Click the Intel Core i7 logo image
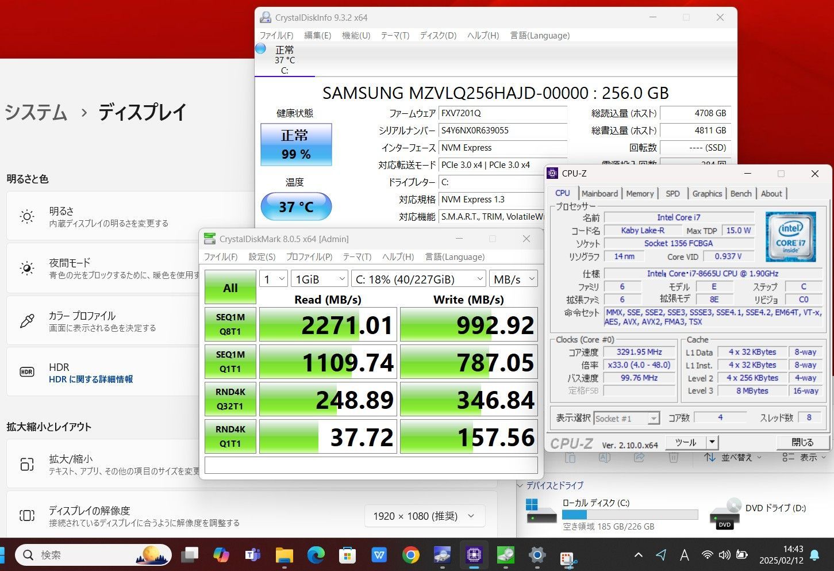Viewport: 834px width, 571px height. (791, 237)
